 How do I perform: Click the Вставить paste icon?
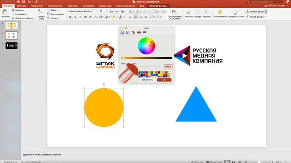tap(5, 12)
